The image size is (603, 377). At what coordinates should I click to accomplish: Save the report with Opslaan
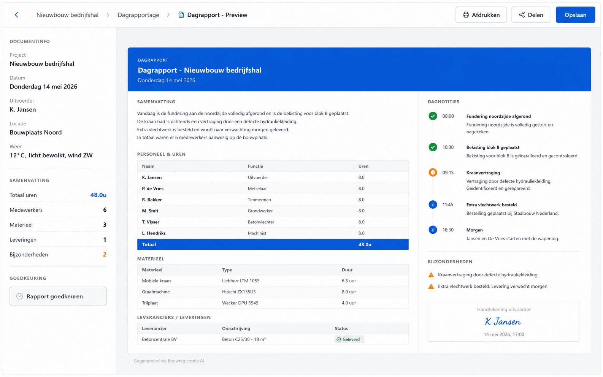click(x=575, y=15)
